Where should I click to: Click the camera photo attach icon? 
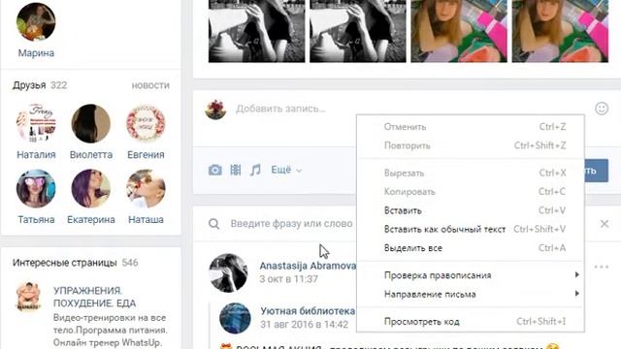point(215,171)
